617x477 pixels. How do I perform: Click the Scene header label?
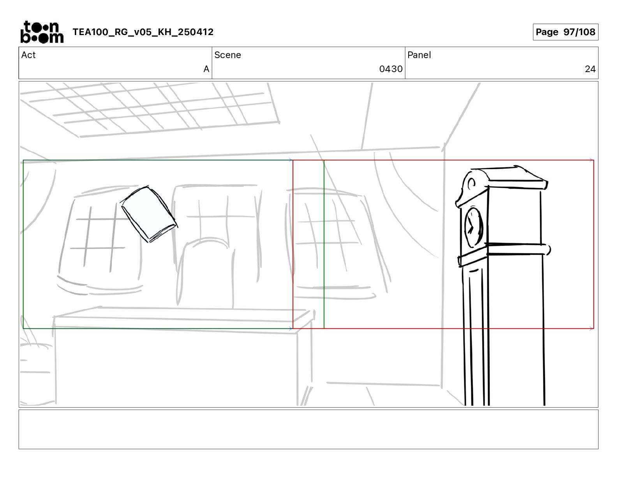coord(227,55)
